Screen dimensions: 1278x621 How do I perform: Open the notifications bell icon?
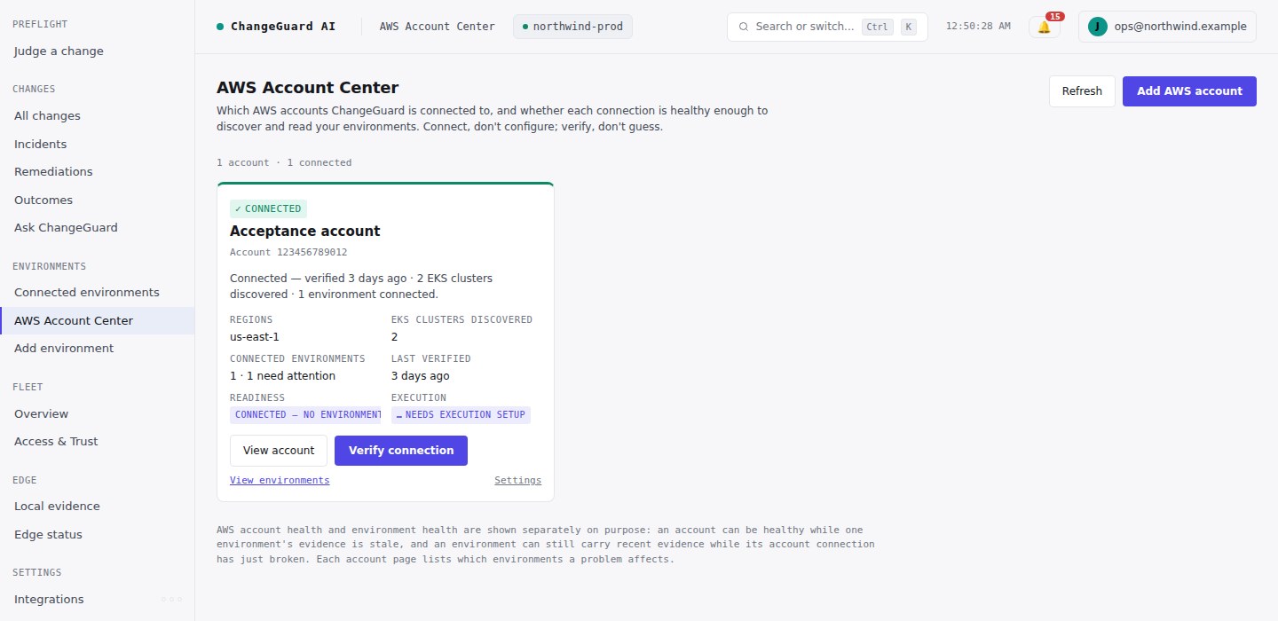pyautogui.click(x=1044, y=28)
